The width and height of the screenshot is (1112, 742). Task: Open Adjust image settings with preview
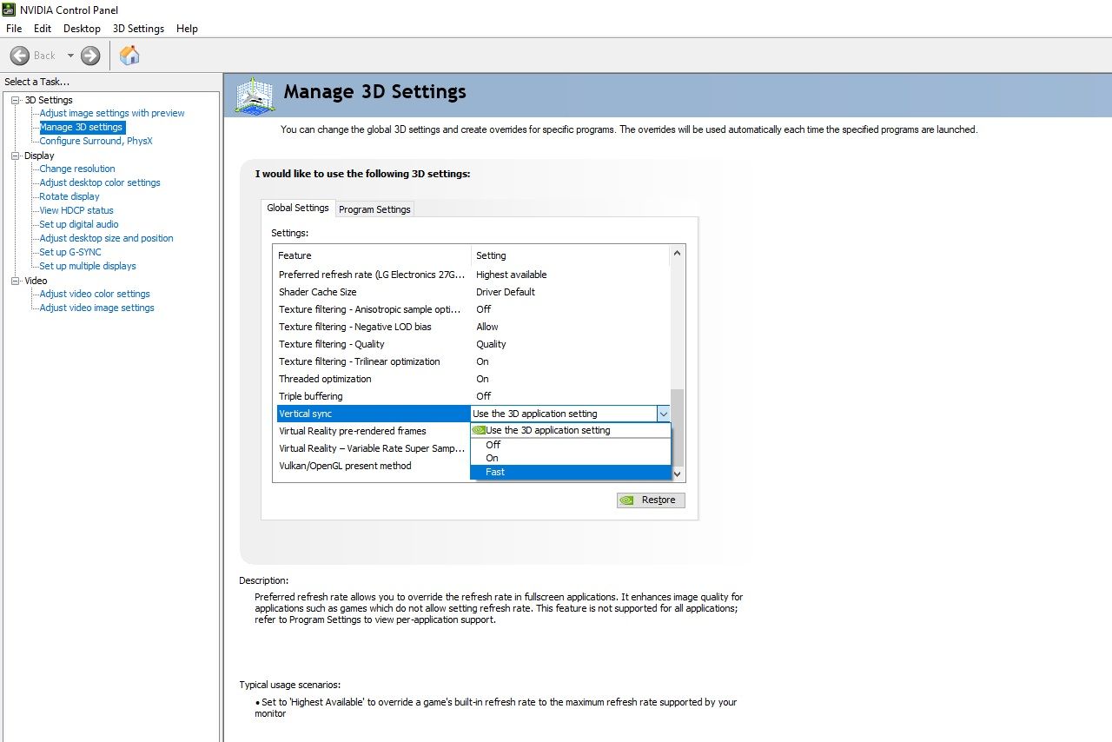point(112,113)
